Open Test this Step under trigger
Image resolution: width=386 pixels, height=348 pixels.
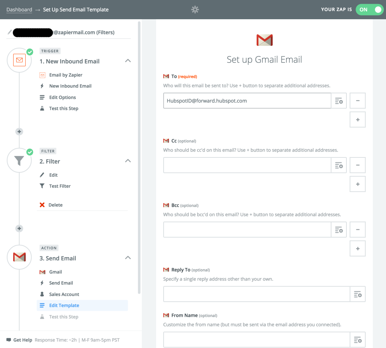64,108
